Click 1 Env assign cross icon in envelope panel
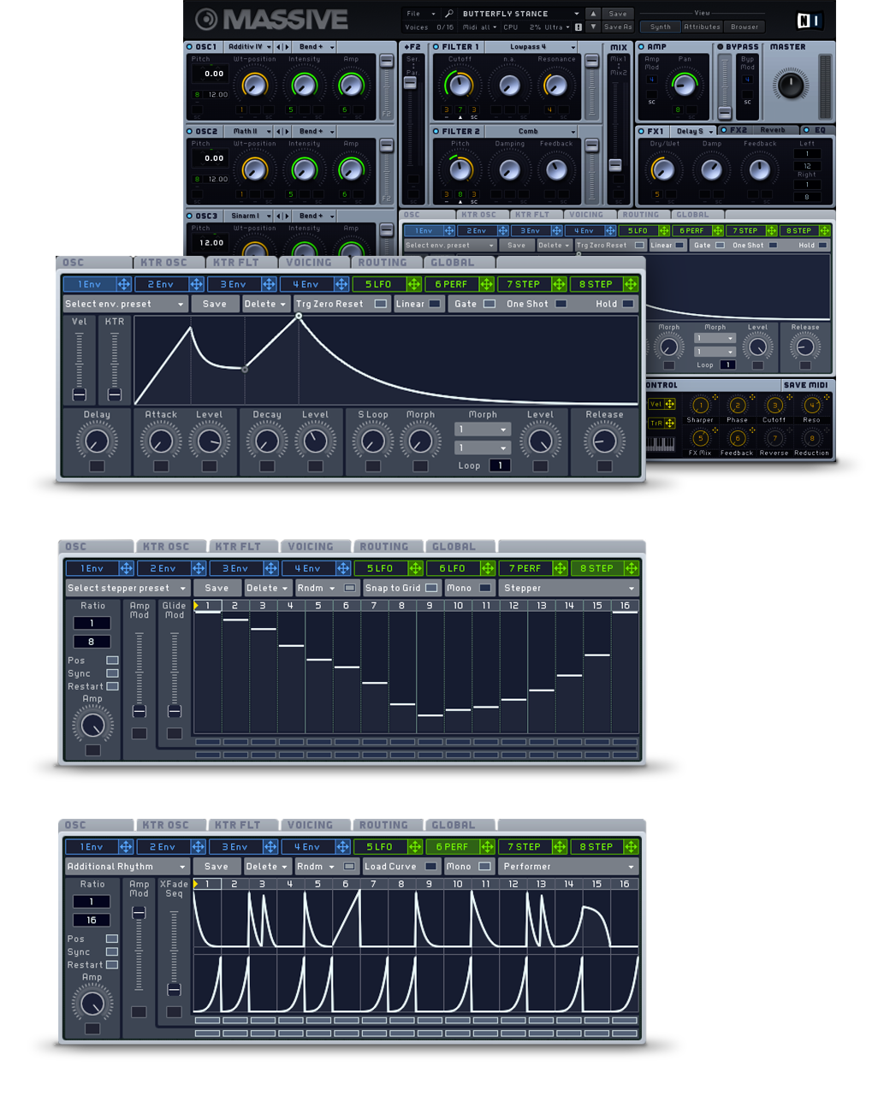890x1102 pixels. point(124,284)
